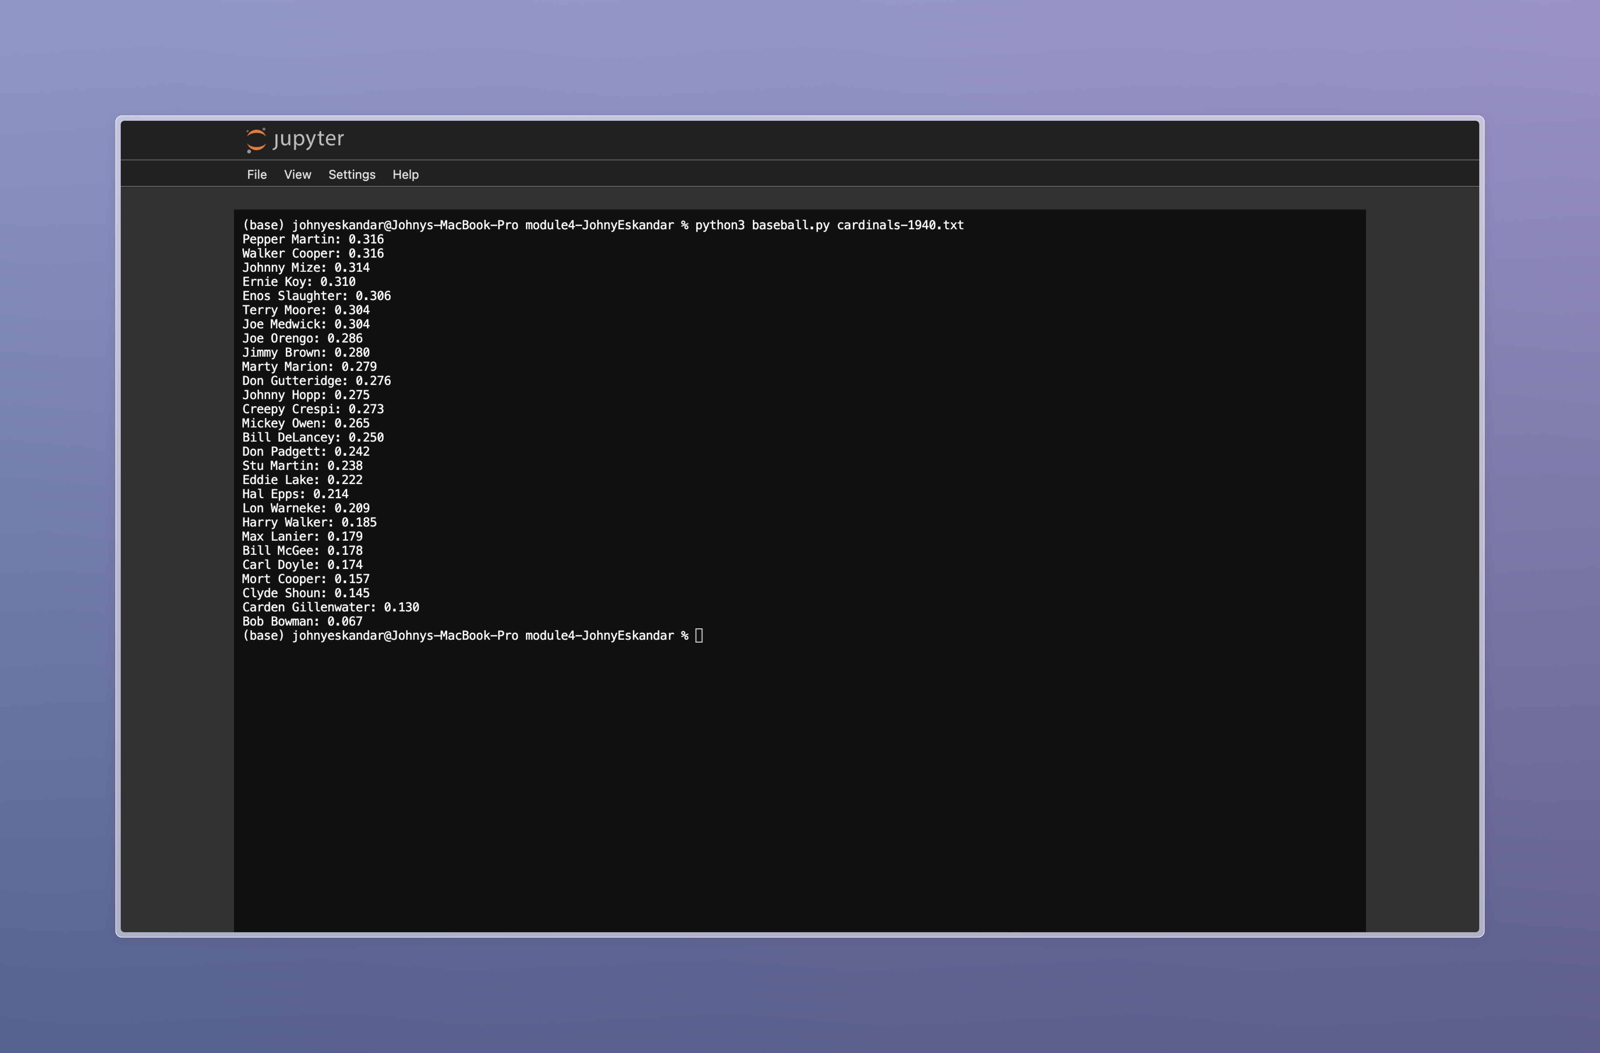Screen dimensions: 1600x1053
Task: Click the Enos Slaughter: 0.306 line
Action: point(316,296)
